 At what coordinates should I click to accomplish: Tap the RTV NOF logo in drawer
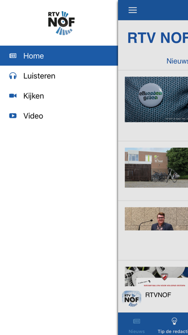tap(61, 23)
